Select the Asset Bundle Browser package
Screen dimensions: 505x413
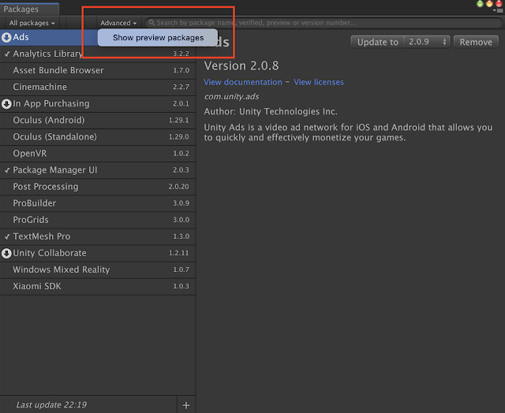98,70
